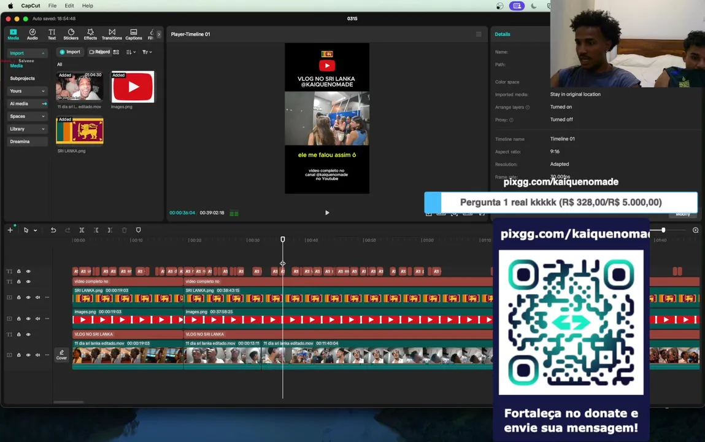
Task: Lock the top captions text track
Action: point(19,271)
